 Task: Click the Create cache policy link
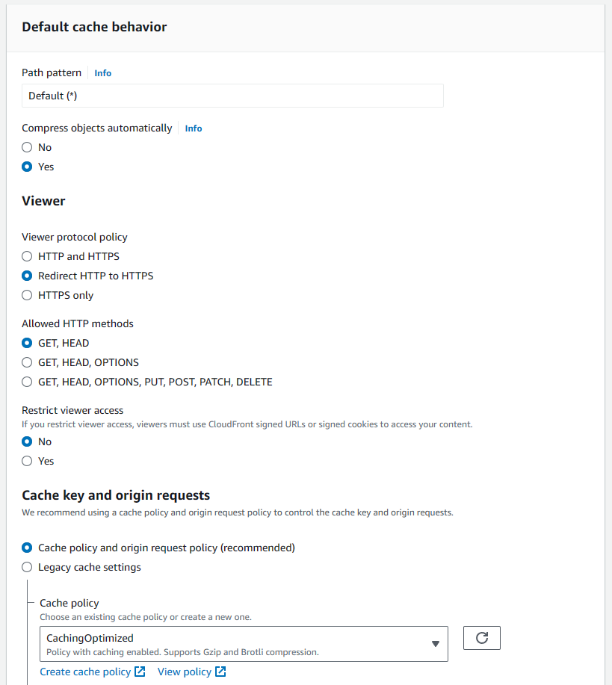point(84,671)
